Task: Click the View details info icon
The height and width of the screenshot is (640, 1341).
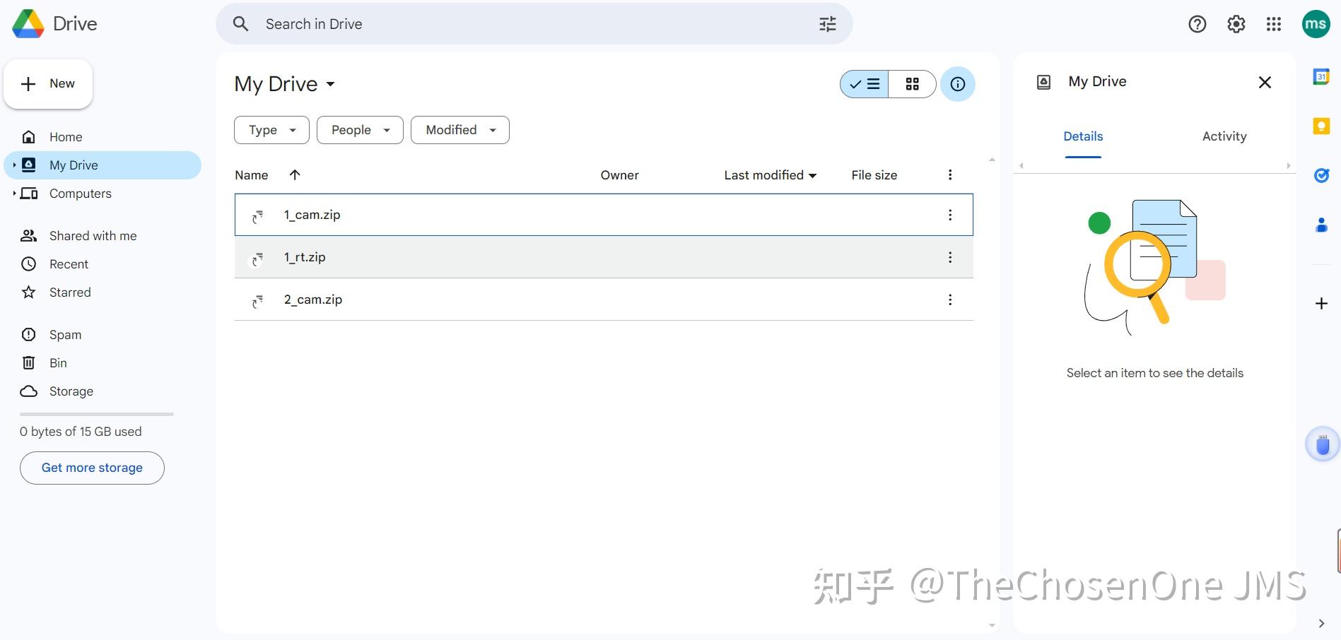Action: tap(957, 84)
